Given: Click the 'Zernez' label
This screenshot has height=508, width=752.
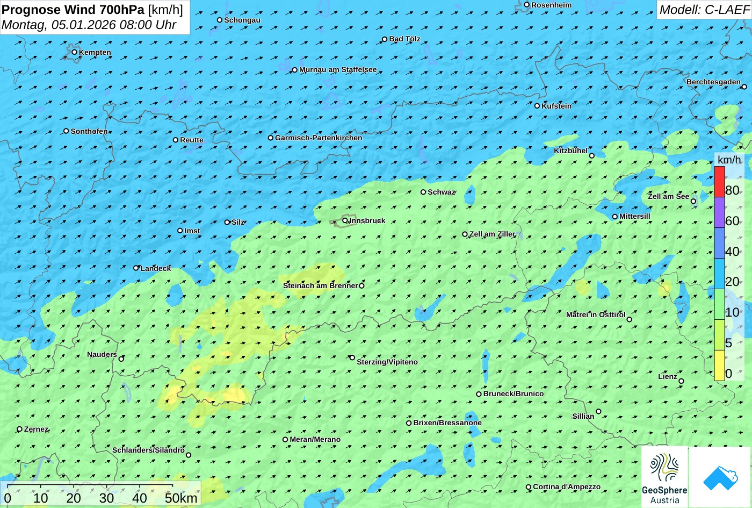Looking at the screenshot, I should 36,429.
